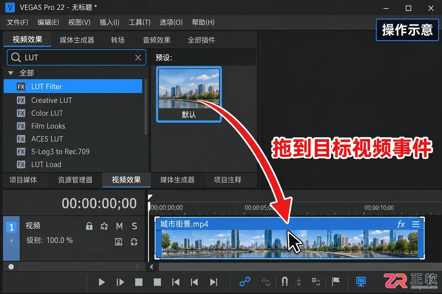Open the 项目注释 bottom tab

(227, 180)
